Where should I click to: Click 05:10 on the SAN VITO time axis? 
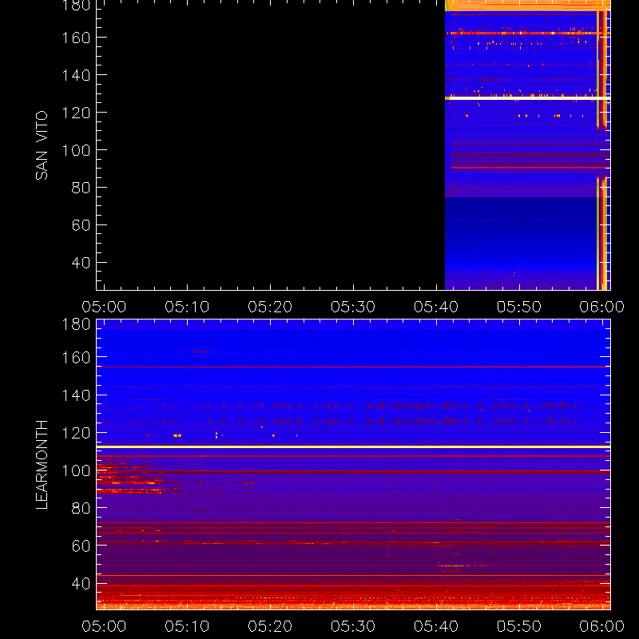coord(187,307)
